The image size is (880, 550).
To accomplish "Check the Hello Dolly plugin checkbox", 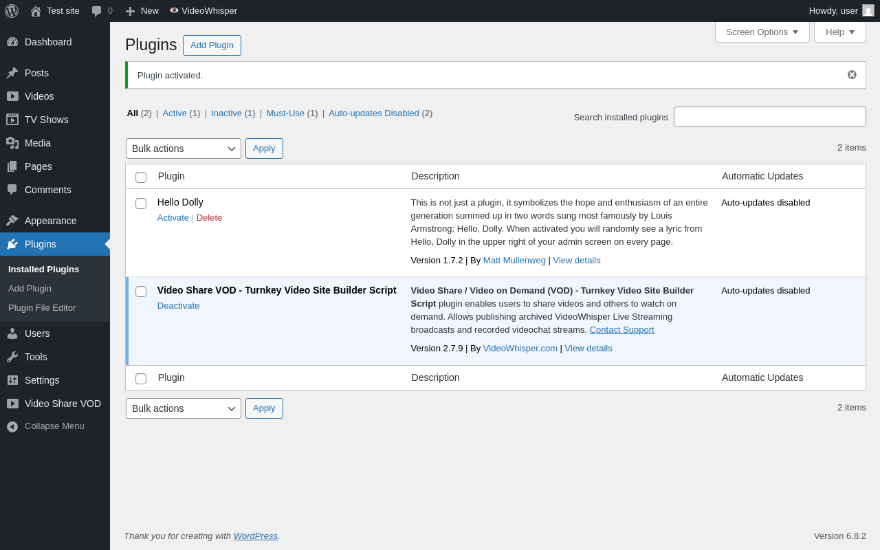I will [x=141, y=203].
